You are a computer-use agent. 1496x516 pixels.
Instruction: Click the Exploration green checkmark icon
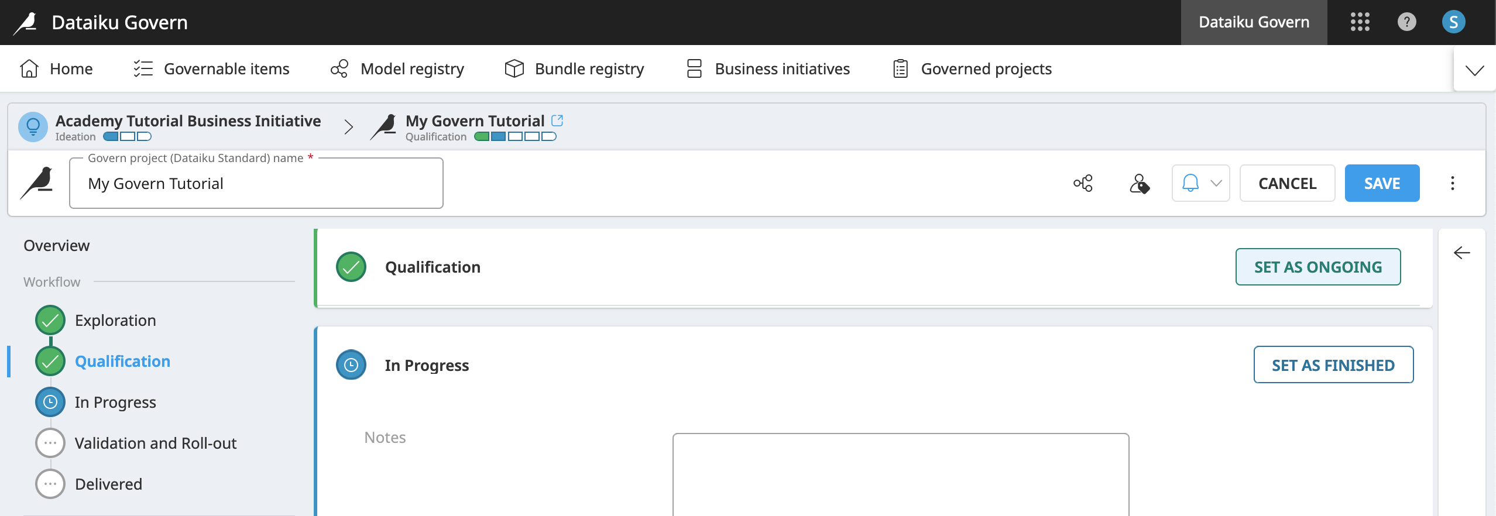pos(50,320)
